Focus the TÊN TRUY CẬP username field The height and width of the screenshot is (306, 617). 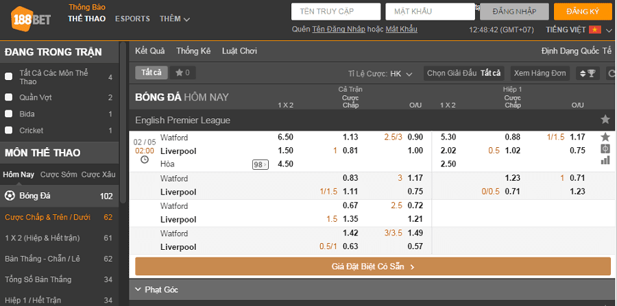pyautogui.click(x=336, y=12)
